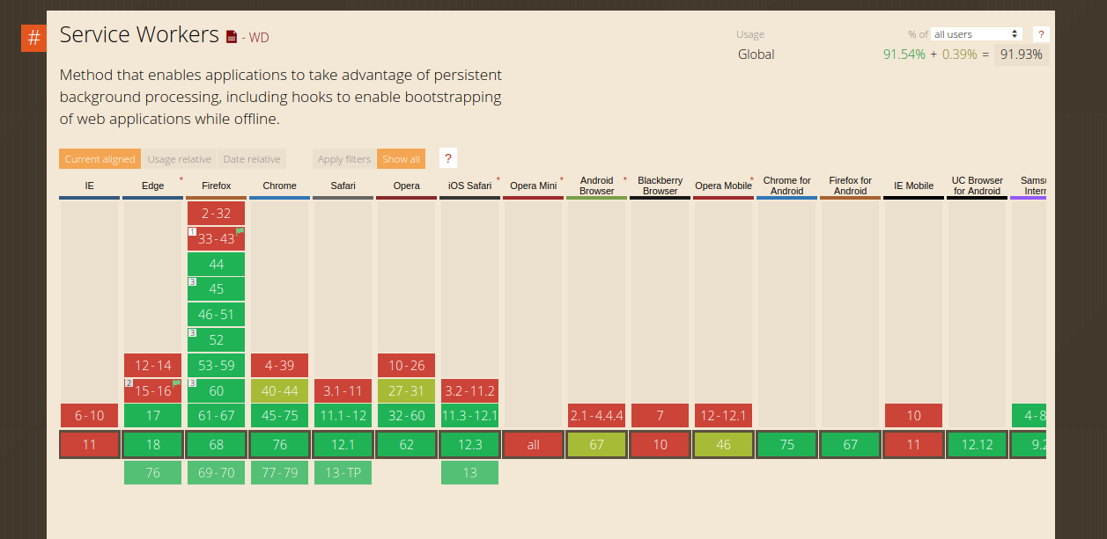
Task: Select the iOS Safari 3.2-11.2 cell
Action: (469, 390)
